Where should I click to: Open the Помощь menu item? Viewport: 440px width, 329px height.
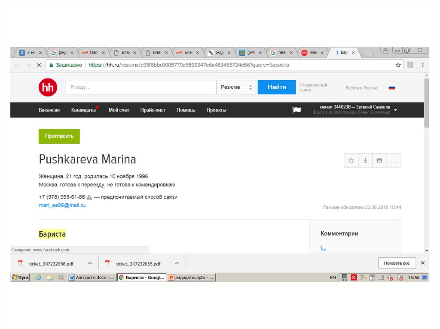click(x=186, y=110)
